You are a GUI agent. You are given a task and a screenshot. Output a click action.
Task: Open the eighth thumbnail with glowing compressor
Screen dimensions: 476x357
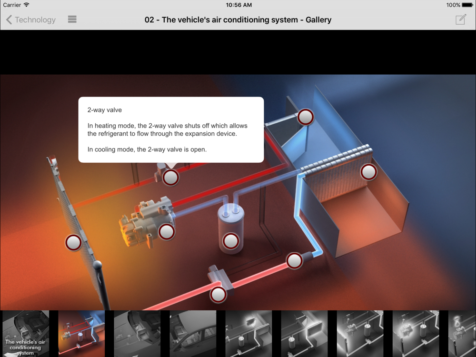(416, 334)
